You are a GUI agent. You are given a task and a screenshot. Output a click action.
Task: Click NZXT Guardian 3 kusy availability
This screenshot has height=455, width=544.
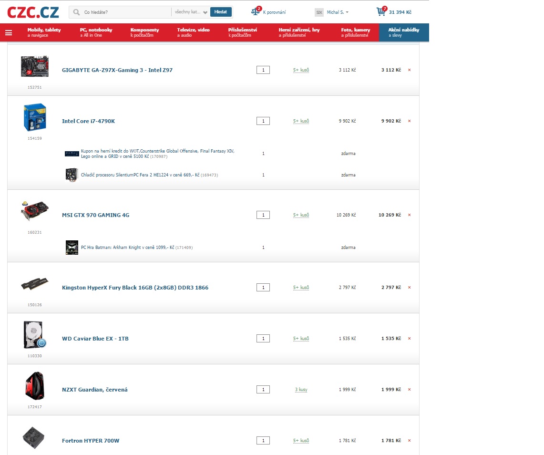coord(301,390)
